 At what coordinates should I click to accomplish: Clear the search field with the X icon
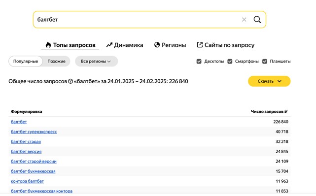(x=244, y=20)
